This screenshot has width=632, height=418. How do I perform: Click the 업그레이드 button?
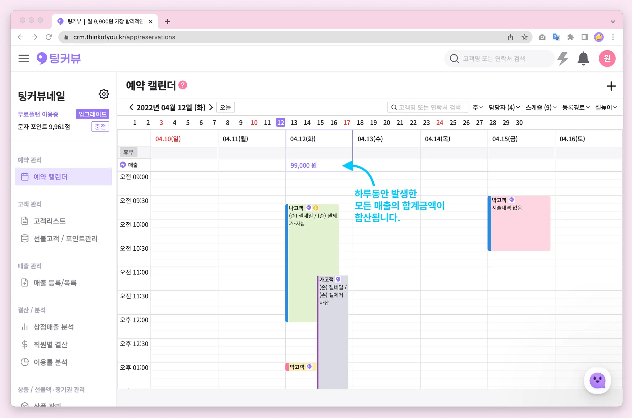(92, 114)
